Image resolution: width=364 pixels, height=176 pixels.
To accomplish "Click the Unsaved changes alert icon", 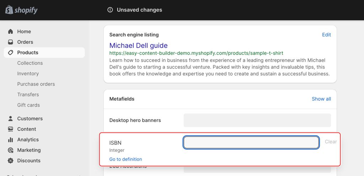I will pyautogui.click(x=110, y=10).
